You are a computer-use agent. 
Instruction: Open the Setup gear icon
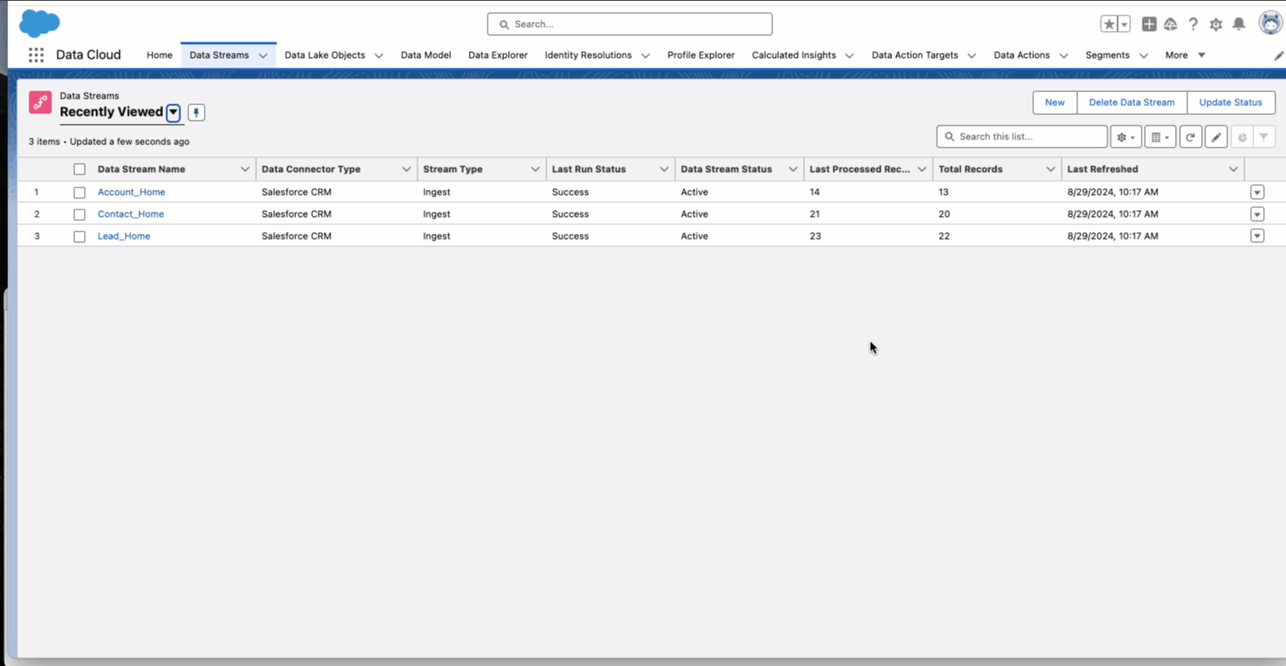click(1216, 24)
